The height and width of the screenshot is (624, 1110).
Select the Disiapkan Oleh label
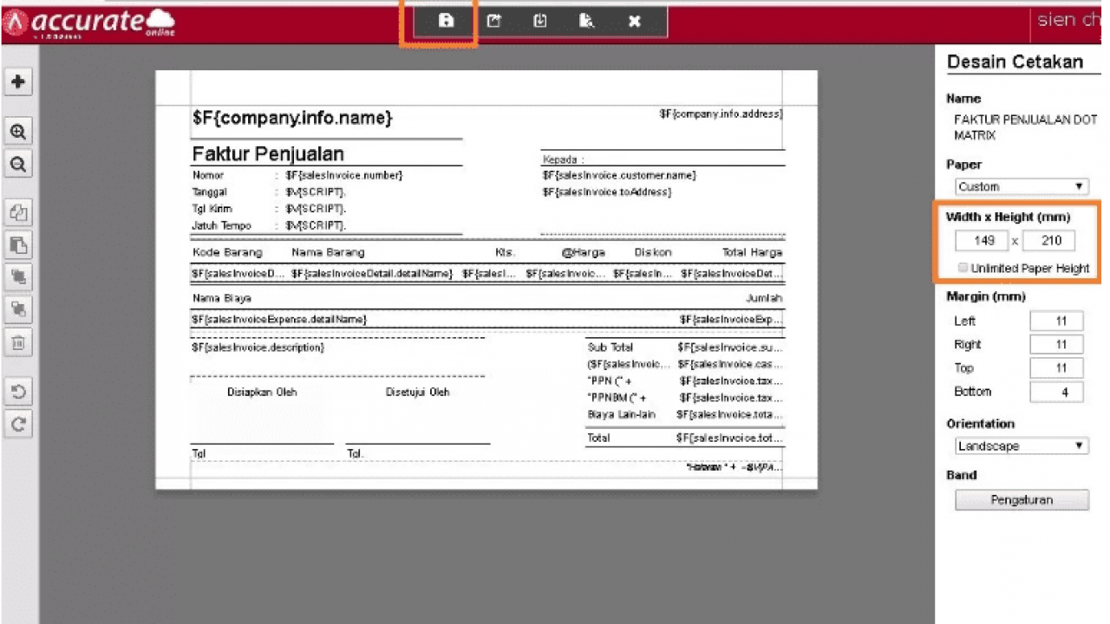coord(262,392)
